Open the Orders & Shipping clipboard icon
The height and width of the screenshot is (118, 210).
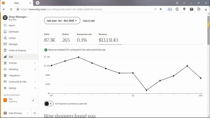(x=5, y=50)
